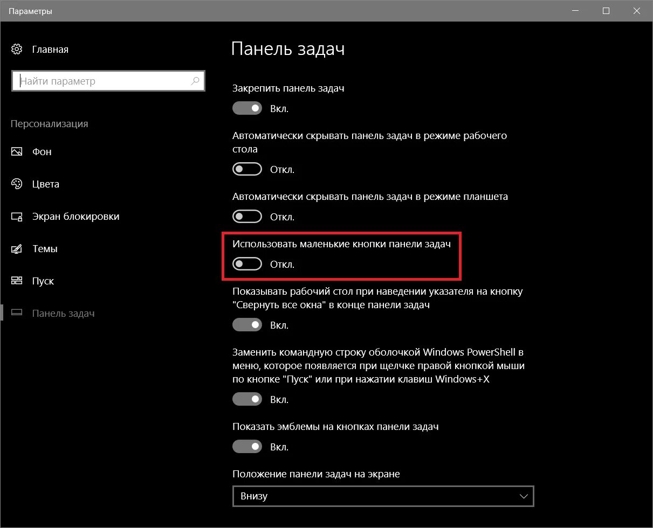Viewport: 653px width, 528px height.
Task: Enable auto-hide taskbar in desktop mode
Action: (x=247, y=170)
